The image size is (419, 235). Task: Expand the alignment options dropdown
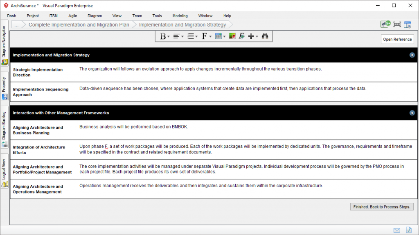click(x=182, y=36)
